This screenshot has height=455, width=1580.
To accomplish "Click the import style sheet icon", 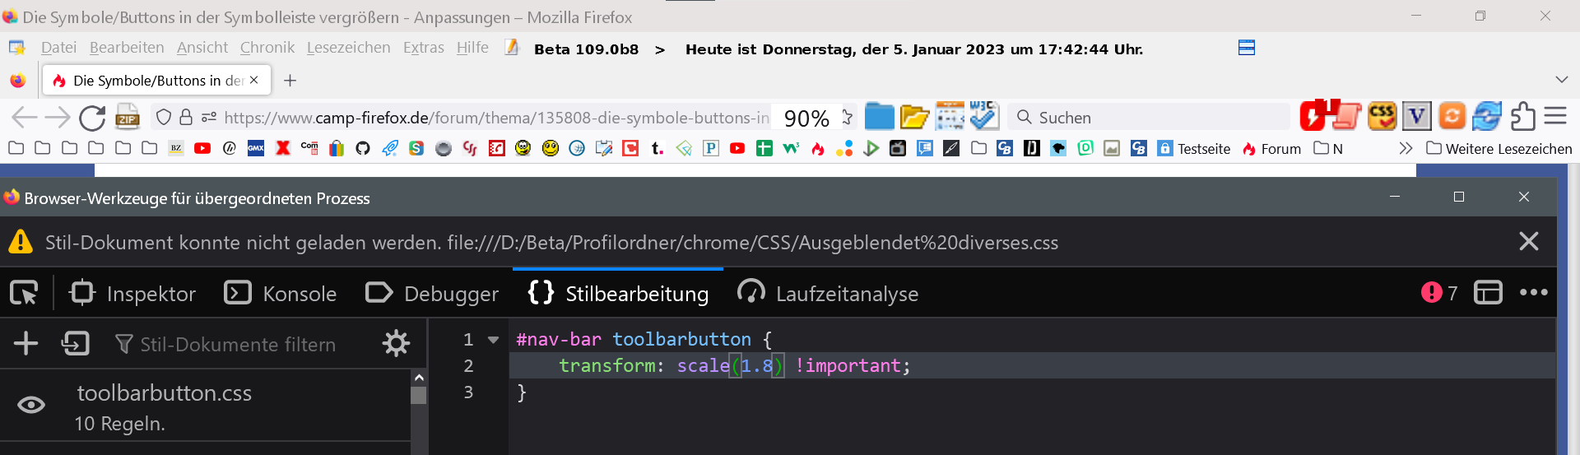I will point(75,343).
